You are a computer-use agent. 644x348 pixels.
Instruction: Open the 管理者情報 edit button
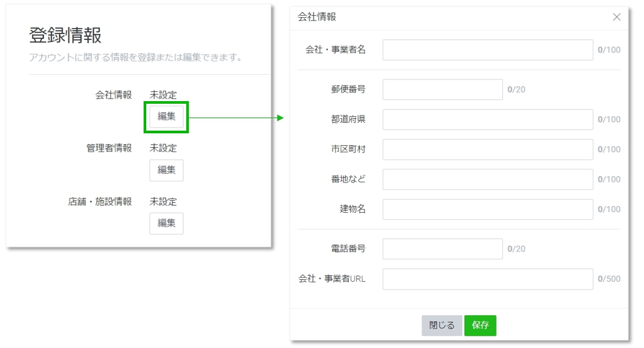click(x=167, y=170)
